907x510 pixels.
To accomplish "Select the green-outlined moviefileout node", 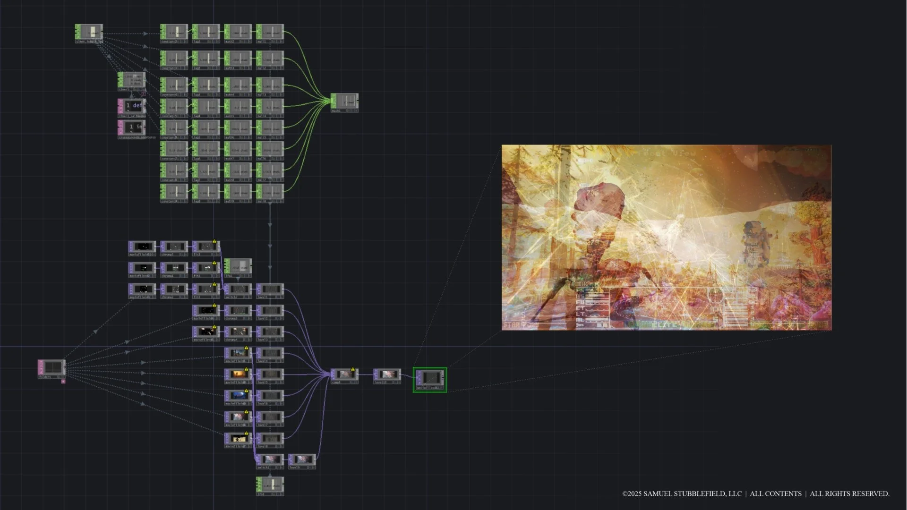I will [429, 379].
